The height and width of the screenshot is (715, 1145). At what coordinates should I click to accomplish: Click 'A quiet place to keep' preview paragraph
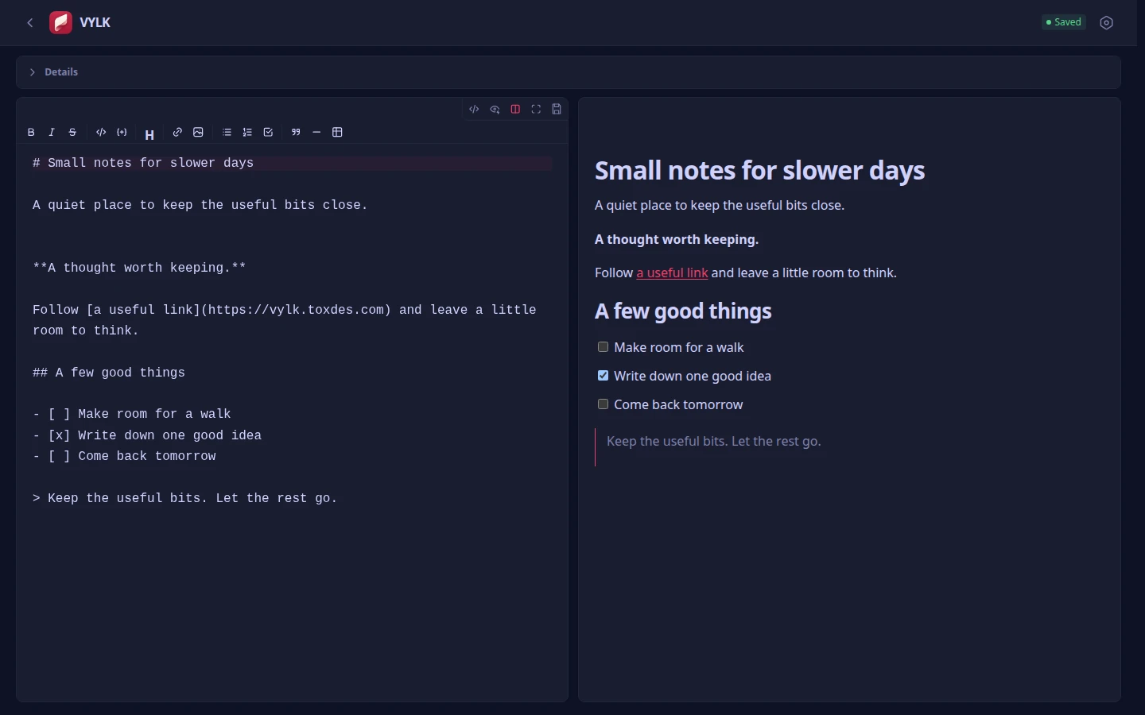click(720, 206)
